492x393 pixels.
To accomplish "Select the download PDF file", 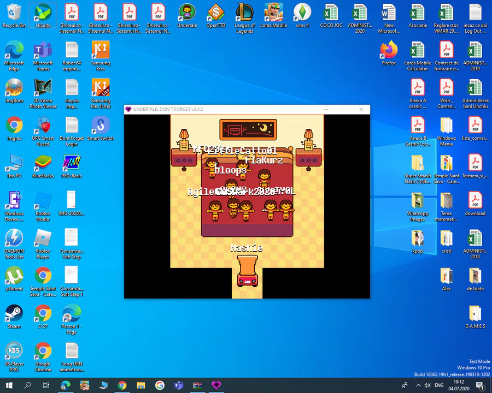I will 475,204.
